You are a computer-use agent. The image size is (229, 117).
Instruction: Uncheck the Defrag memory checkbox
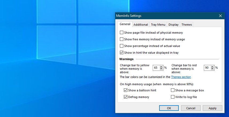tap(126, 97)
